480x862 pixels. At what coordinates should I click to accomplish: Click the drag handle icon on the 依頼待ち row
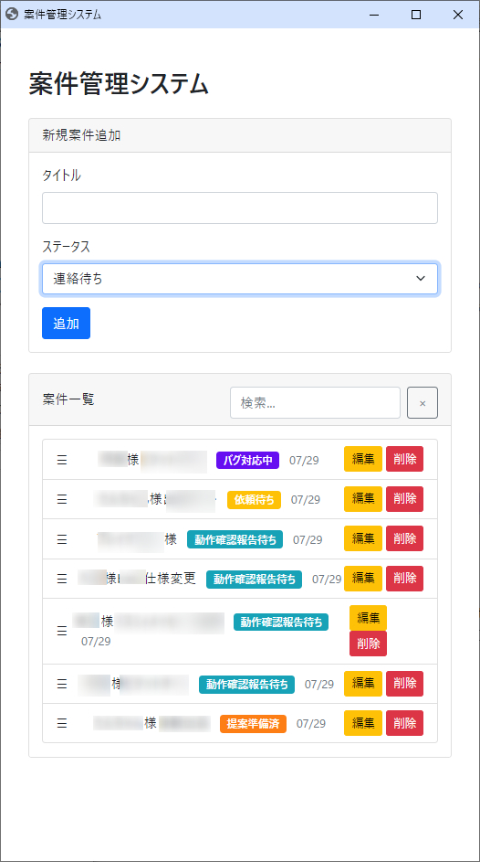[x=62, y=499]
